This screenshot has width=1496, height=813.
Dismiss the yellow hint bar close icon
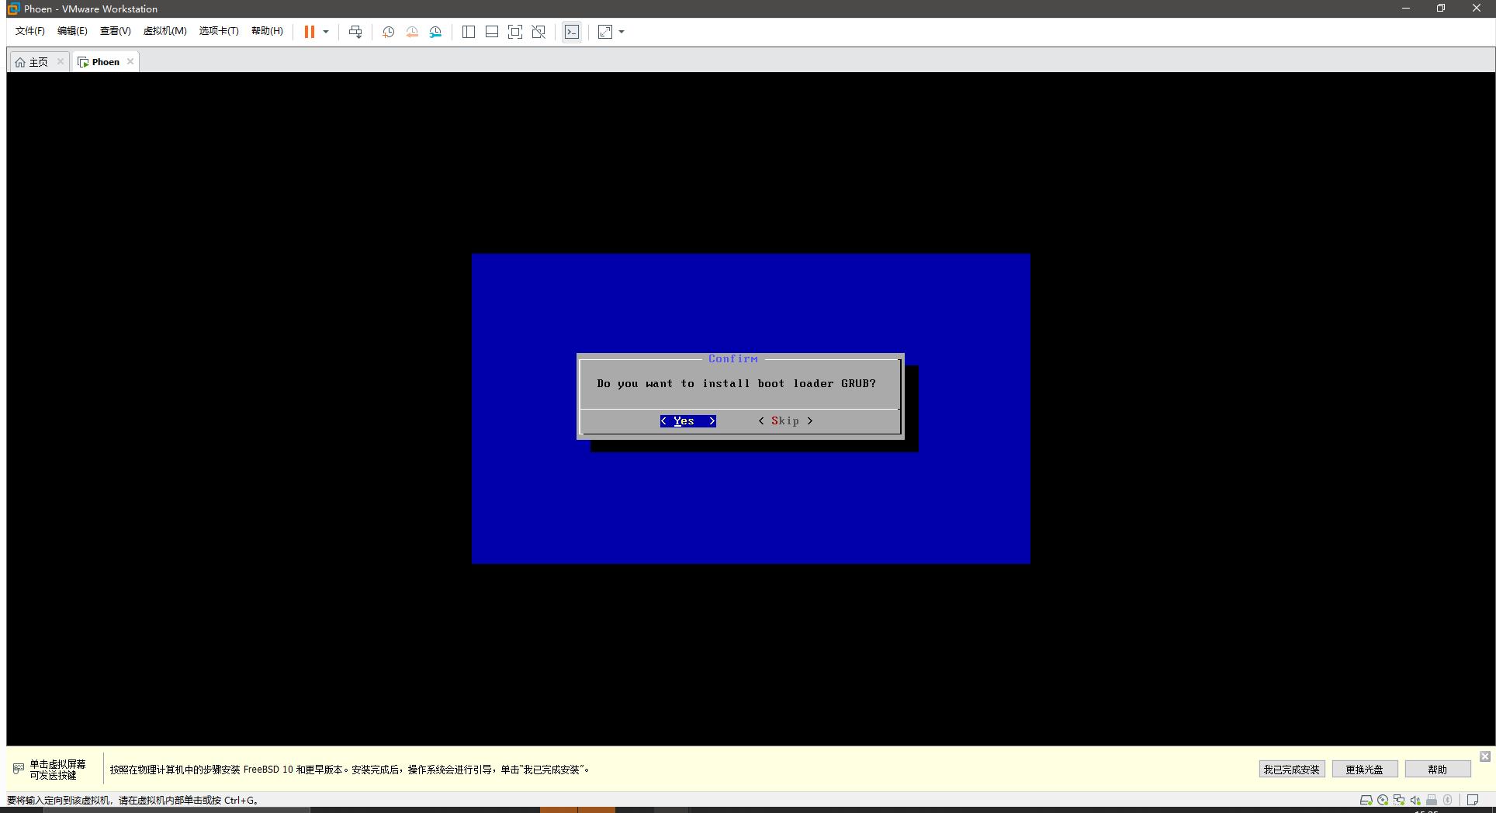pyautogui.click(x=1487, y=756)
